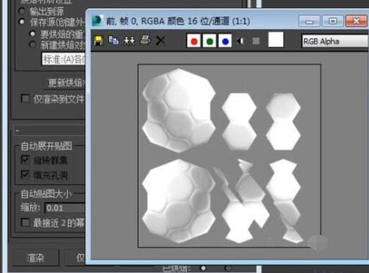
Task: Toggle the red channel display
Action: (x=194, y=41)
